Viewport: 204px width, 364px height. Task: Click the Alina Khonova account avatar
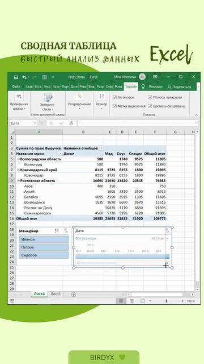pyautogui.click(x=142, y=77)
